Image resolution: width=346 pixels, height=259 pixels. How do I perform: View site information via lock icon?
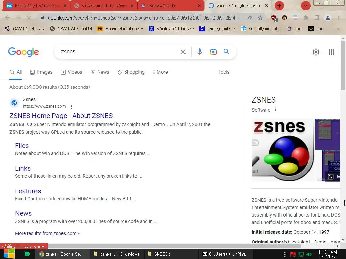[x=43, y=18]
